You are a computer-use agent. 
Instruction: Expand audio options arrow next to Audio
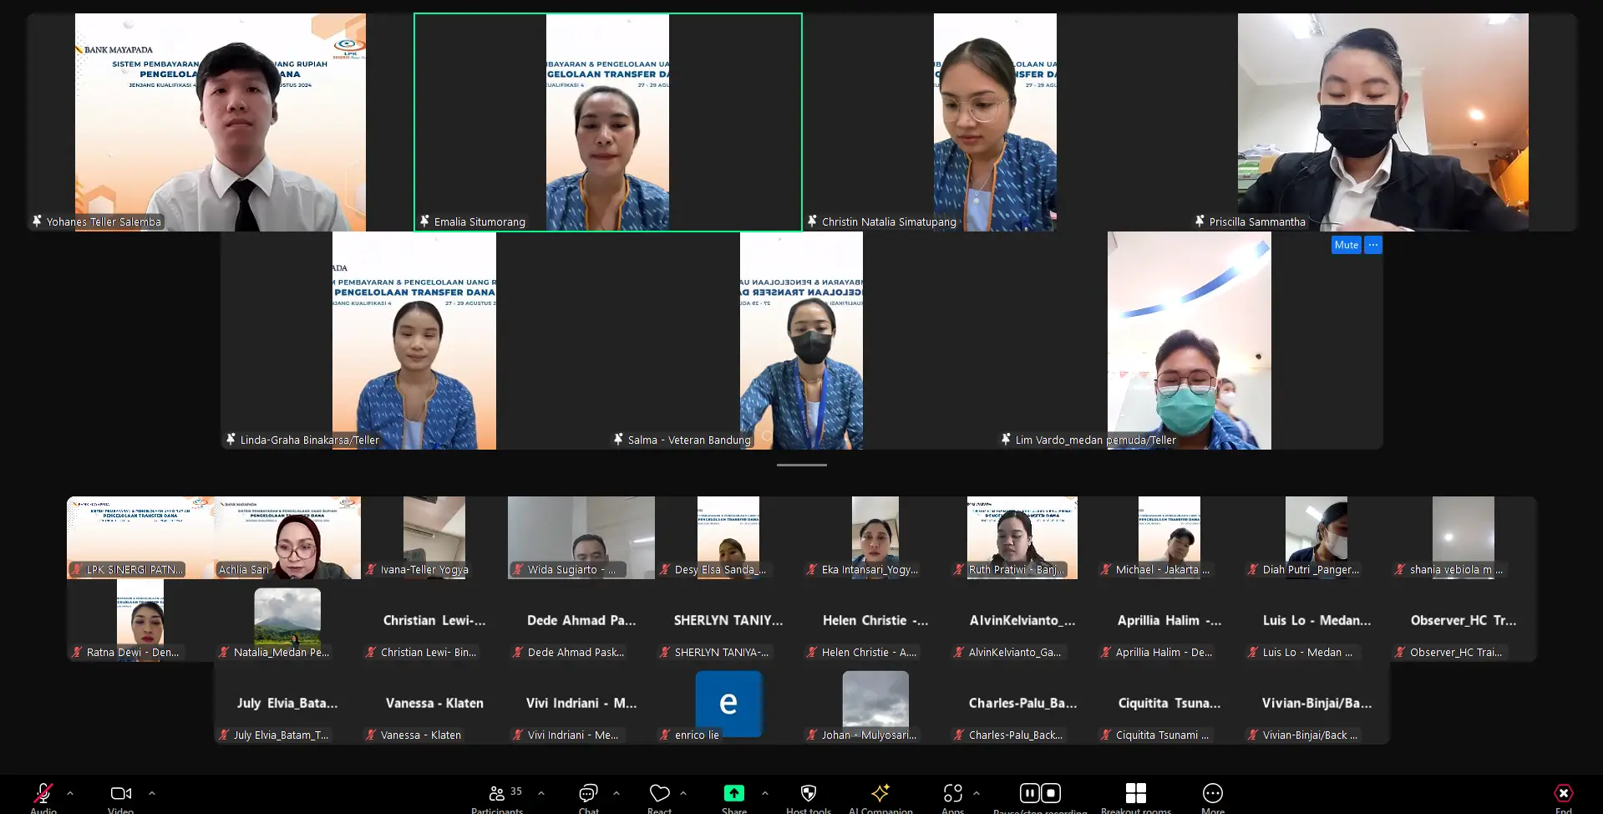click(70, 793)
